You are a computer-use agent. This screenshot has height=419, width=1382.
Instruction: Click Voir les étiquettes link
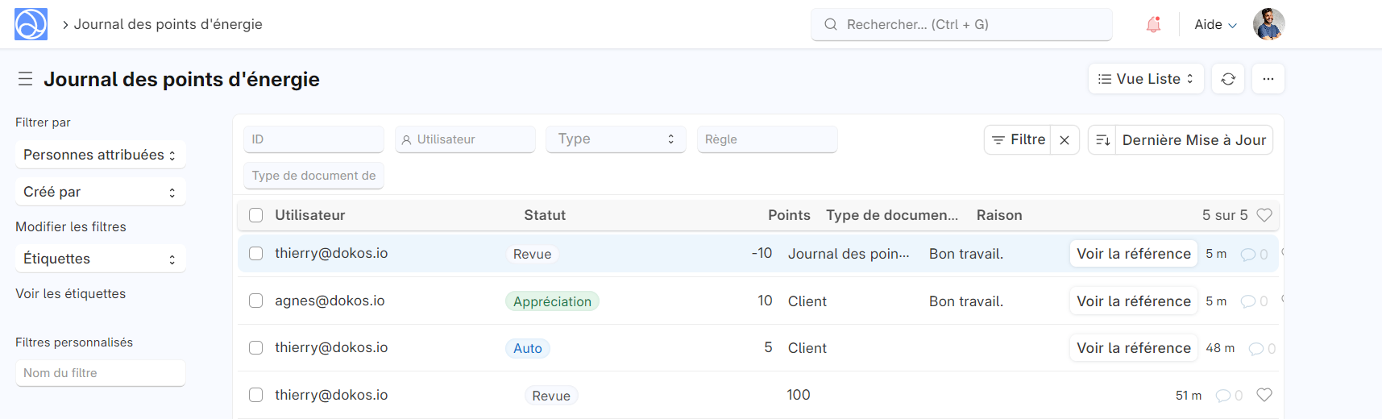point(71,294)
